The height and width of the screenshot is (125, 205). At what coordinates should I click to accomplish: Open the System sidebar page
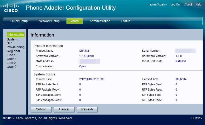click(x=12, y=39)
